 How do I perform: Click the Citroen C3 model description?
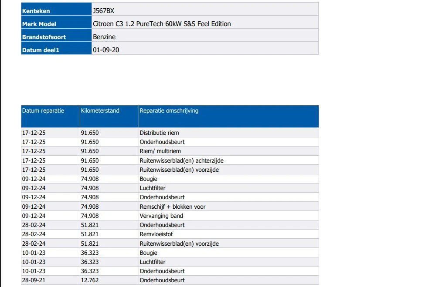[162, 24]
